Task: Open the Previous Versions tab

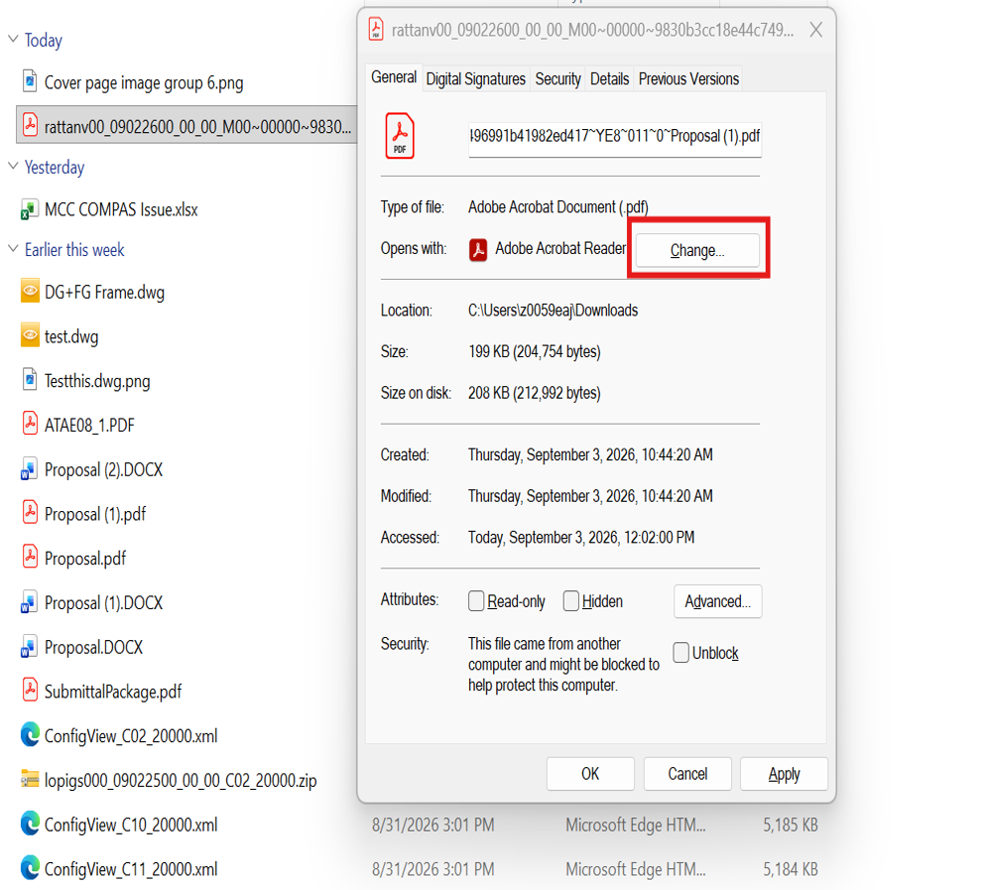Action: [x=688, y=78]
